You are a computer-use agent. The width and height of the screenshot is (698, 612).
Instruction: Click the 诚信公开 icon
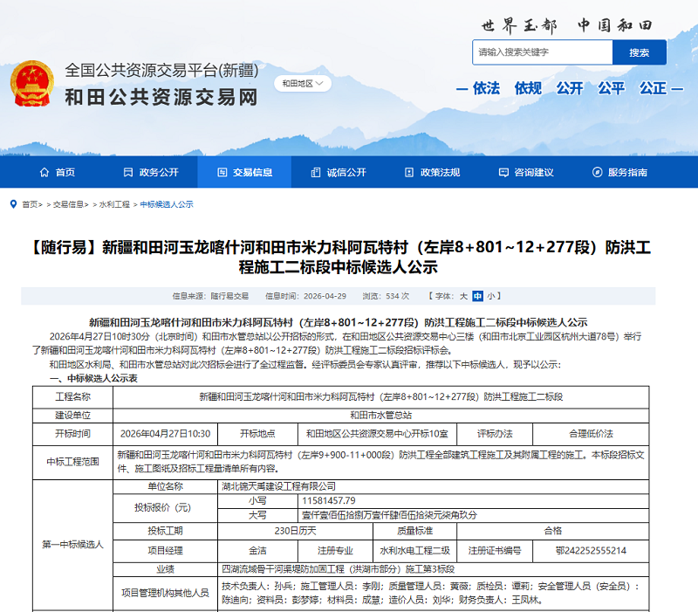(316, 172)
